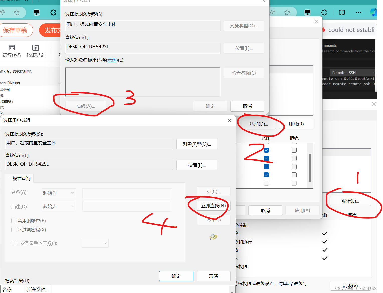Click the split screen icon in browser toolbar
This screenshot has width=383, height=293.
click(342, 12)
